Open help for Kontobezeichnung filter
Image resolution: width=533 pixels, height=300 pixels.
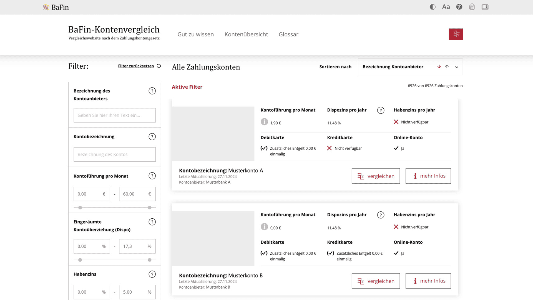(152, 137)
